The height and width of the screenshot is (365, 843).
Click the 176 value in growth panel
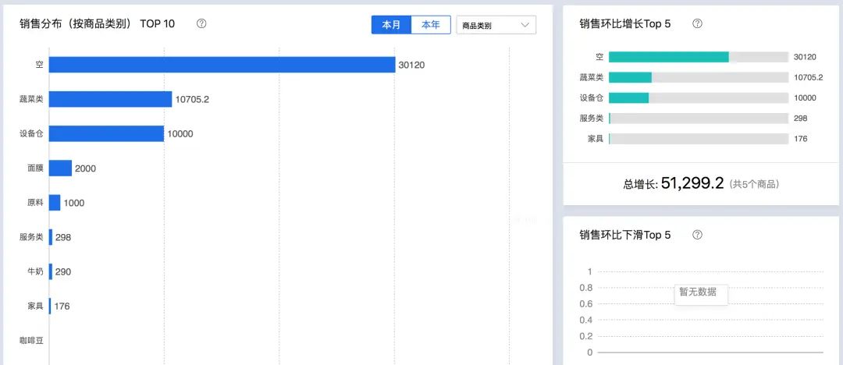click(801, 139)
